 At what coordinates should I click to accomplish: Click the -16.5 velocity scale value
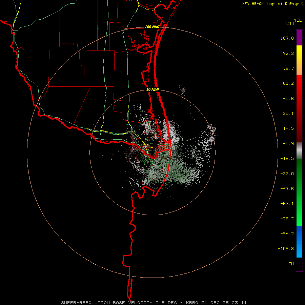pos(287,159)
